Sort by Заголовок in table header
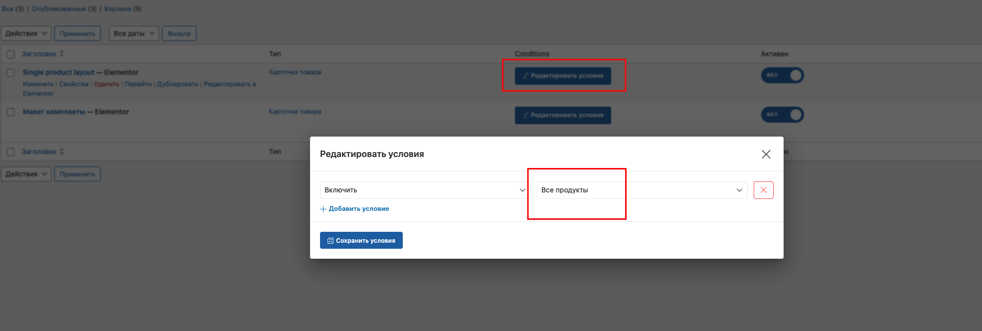982x331 pixels. pyautogui.click(x=42, y=54)
